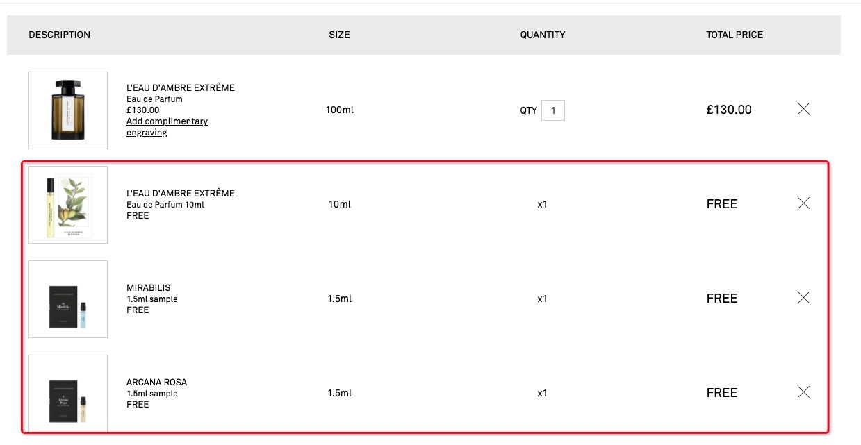
Task: Click the TOTAL PRICE column header
Action: tap(735, 35)
